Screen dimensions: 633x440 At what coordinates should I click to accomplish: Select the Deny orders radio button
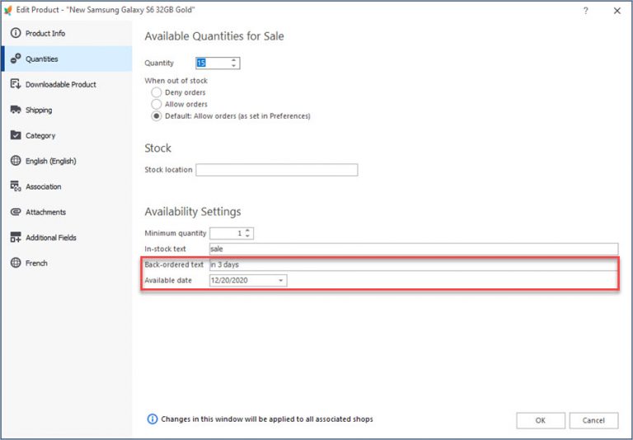point(157,93)
